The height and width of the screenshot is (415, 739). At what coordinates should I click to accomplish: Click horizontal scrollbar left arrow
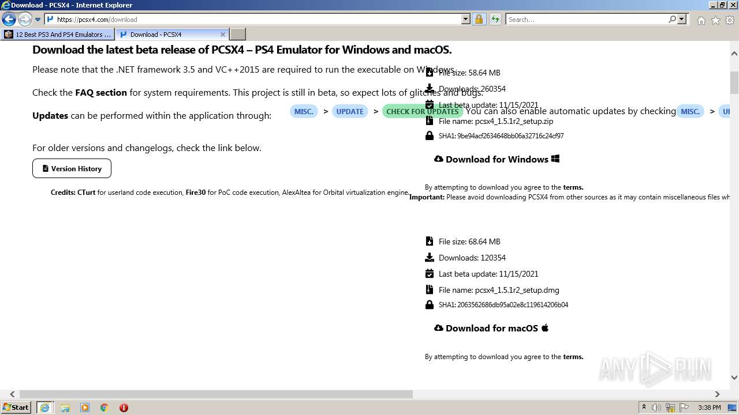click(x=13, y=394)
